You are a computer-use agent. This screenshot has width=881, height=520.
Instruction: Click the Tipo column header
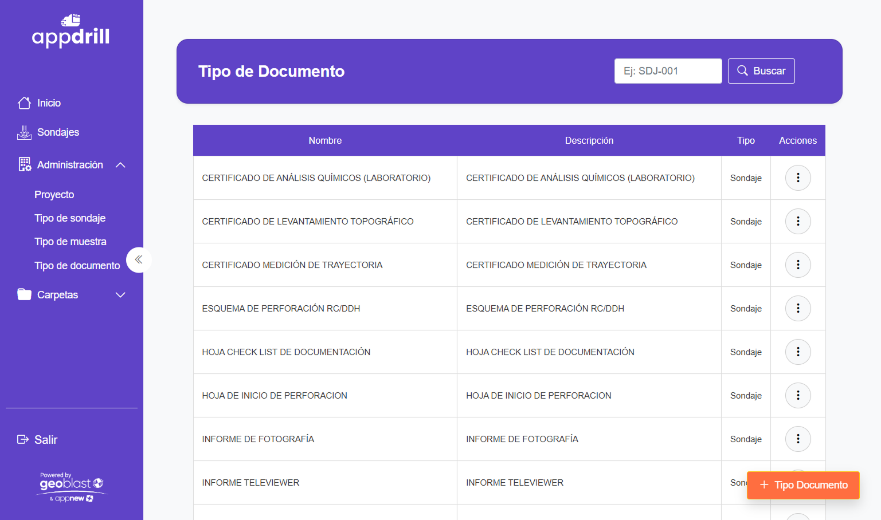[x=746, y=140]
